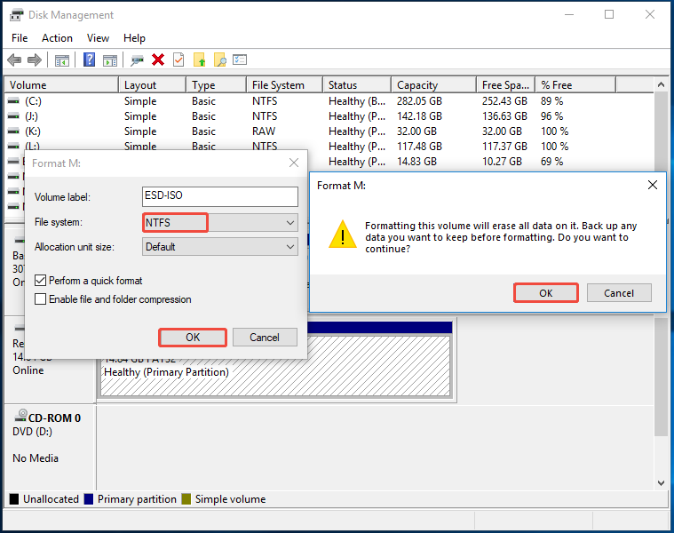The image size is (674, 533).
Task: Click the 96 % free cell
Action: point(552,116)
